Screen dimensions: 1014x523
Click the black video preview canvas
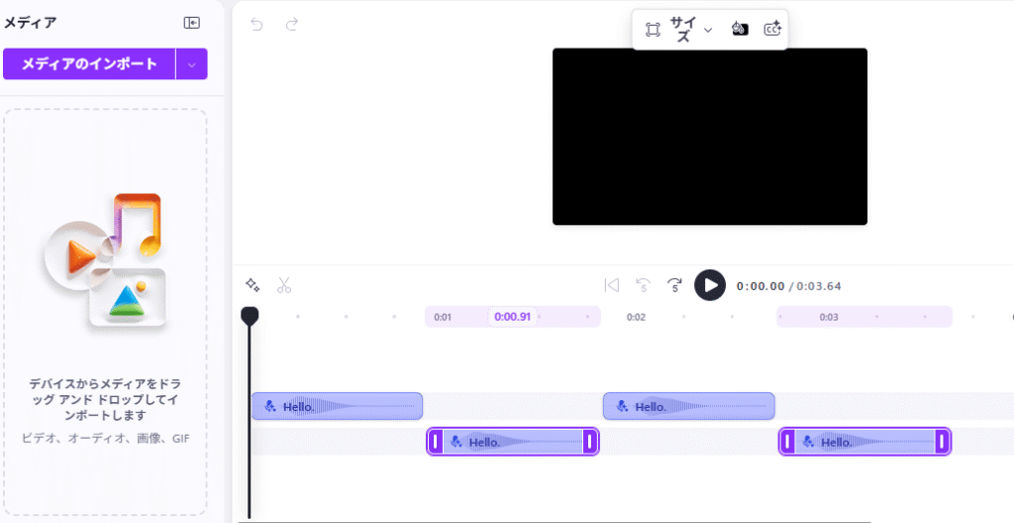(709, 137)
